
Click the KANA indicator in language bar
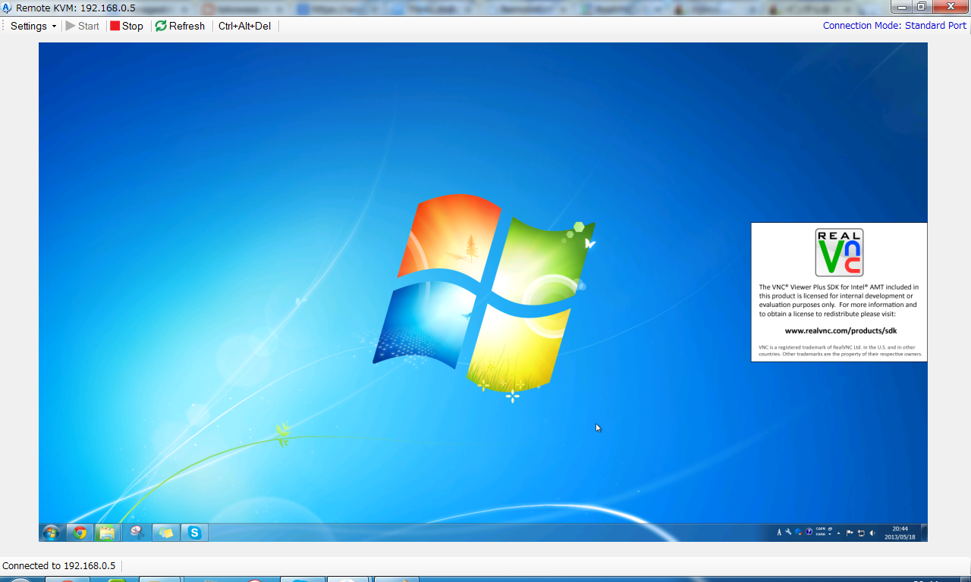(x=820, y=535)
